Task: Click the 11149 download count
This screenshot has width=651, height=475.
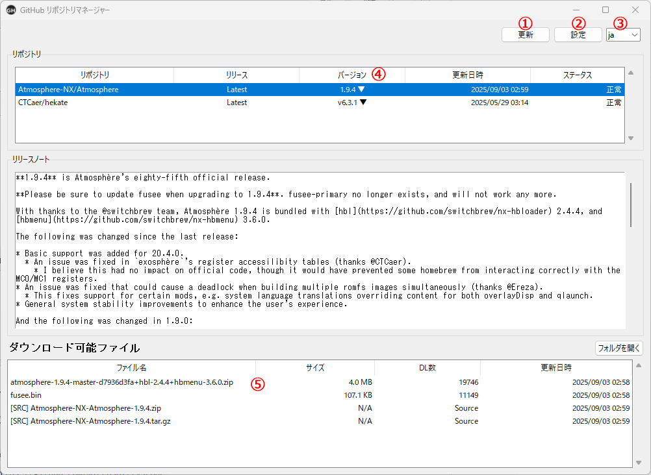Action: pos(468,395)
